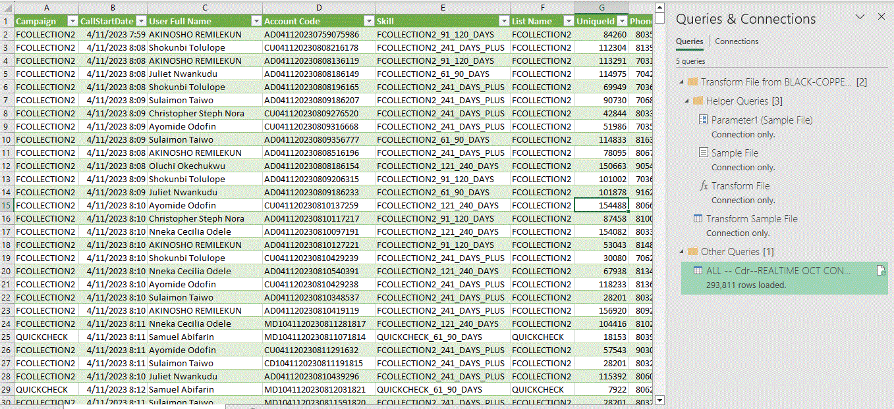Click the Sulaimon Taiwo cell in row 7
Screen dimensions: 894x409
pos(205,100)
